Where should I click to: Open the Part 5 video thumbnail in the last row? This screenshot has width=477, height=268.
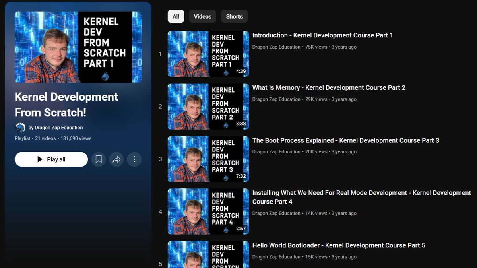(x=208, y=254)
